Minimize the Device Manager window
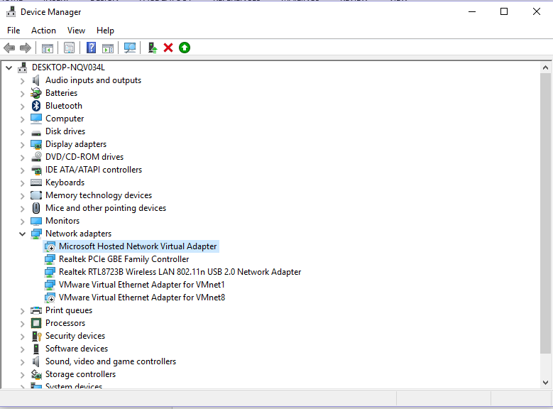 pyautogui.click(x=472, y=11)
